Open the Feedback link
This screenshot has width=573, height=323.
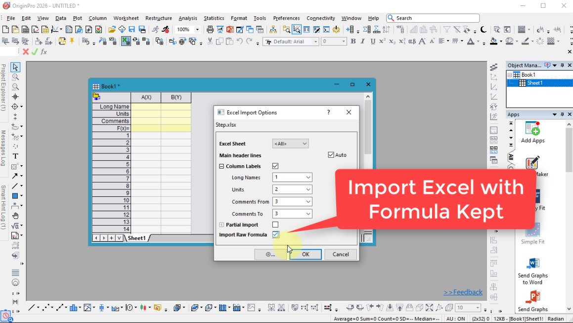[x=463, y=292]
